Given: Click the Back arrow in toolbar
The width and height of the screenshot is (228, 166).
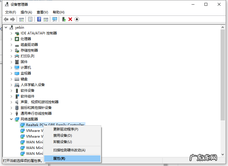Looking at the screenshot, I should [6, 19].
